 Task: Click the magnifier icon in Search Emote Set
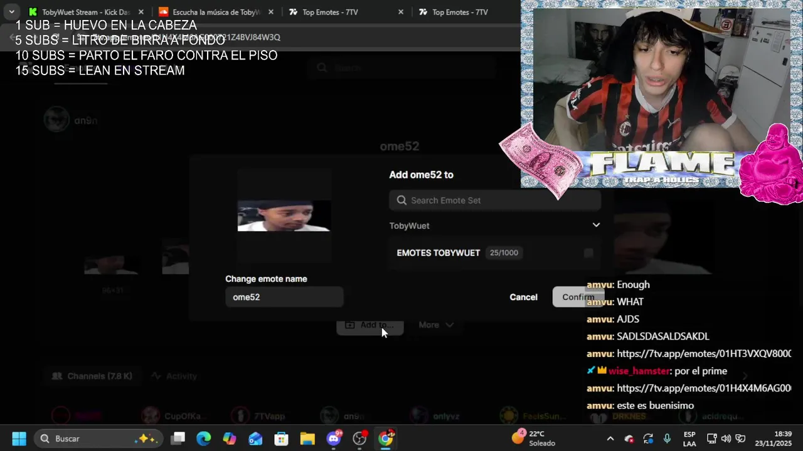coord(401,200)
